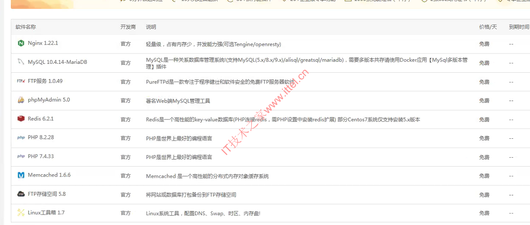Click the Redis key-value description text
The width and height of the screenshot is (530, 225).
coord(283,119)
